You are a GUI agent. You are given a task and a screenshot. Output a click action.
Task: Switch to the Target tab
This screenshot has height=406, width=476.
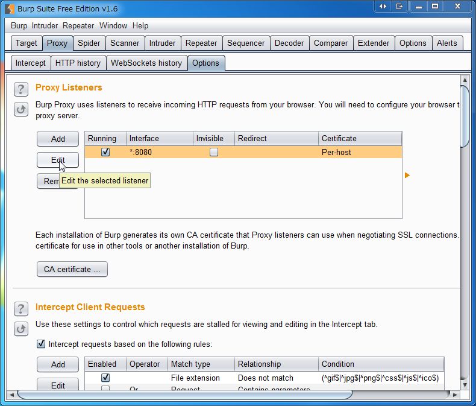pos(27,43)
